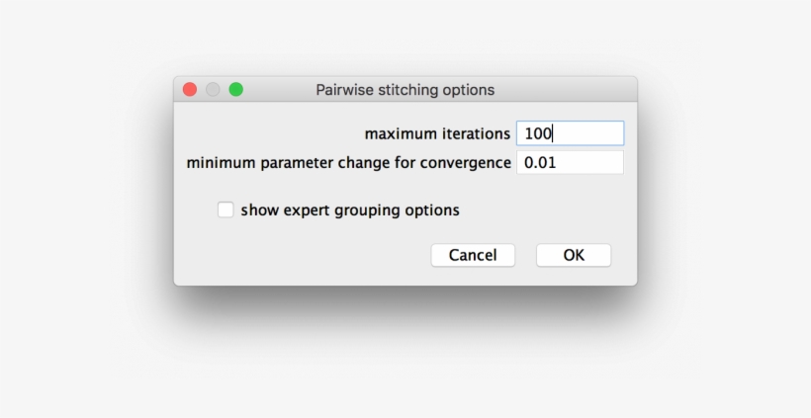
Task: Click the value 100 in maximum iterations
Action: tap(538, 133)
